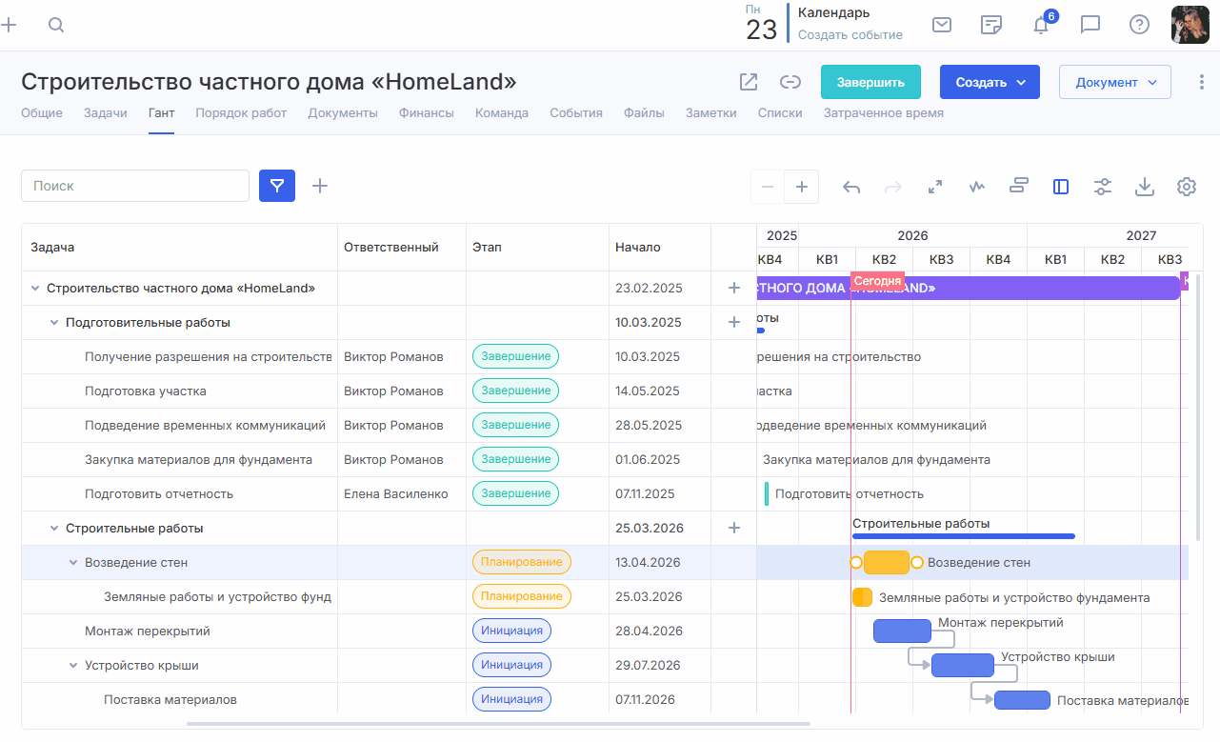Screen dimensions: 1220x742
Task: Switch to the Финансы tab
Action: 427,112
